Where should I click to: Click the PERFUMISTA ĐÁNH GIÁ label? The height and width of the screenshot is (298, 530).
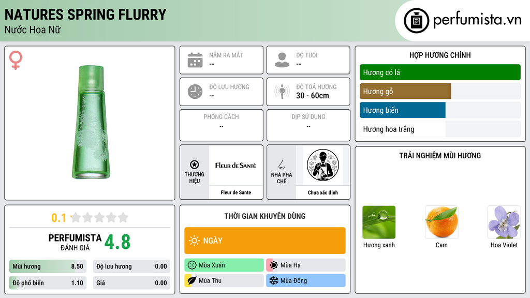(75, 242)
